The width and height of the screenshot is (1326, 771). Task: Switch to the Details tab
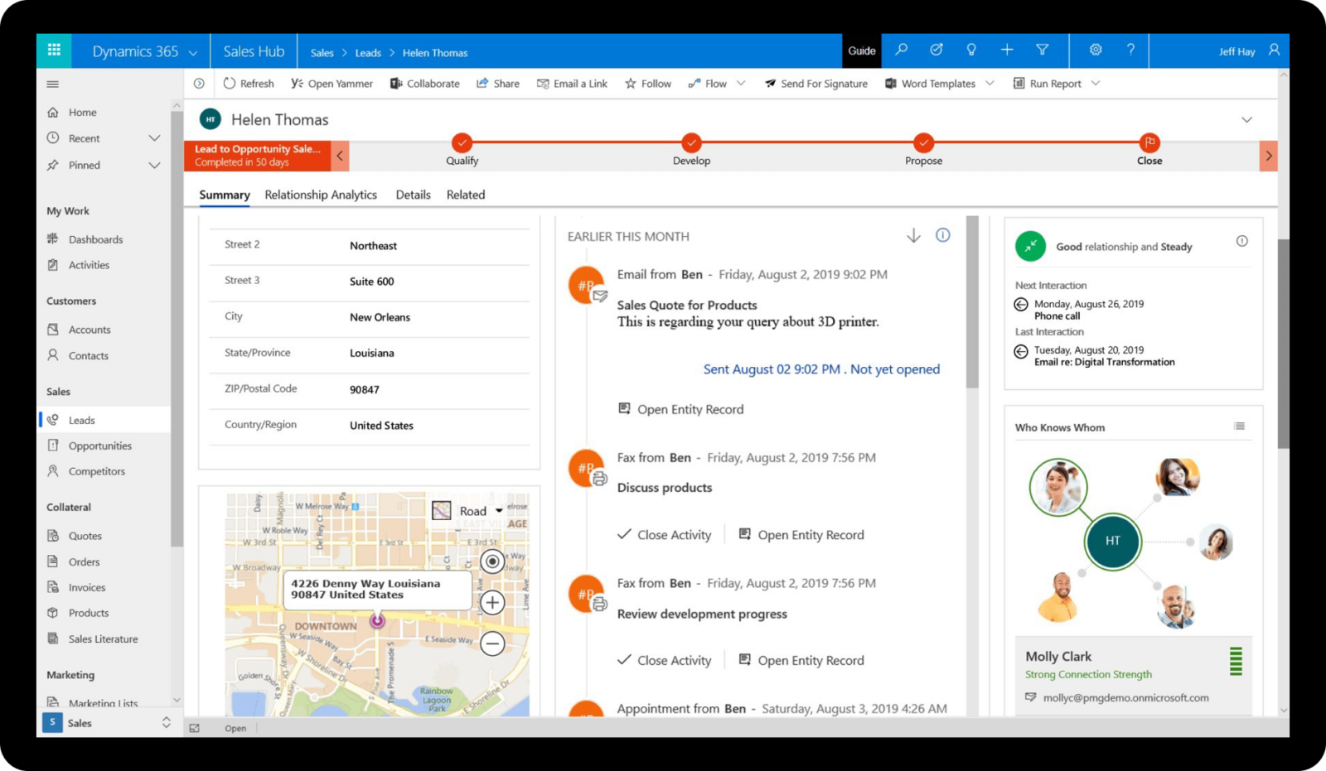click(413, 195)
